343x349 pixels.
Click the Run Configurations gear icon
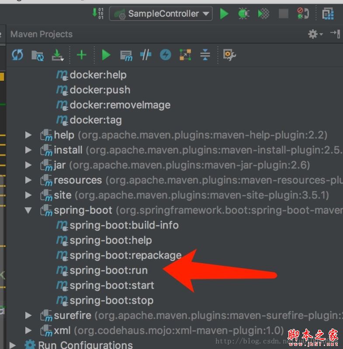click(30, 345)
